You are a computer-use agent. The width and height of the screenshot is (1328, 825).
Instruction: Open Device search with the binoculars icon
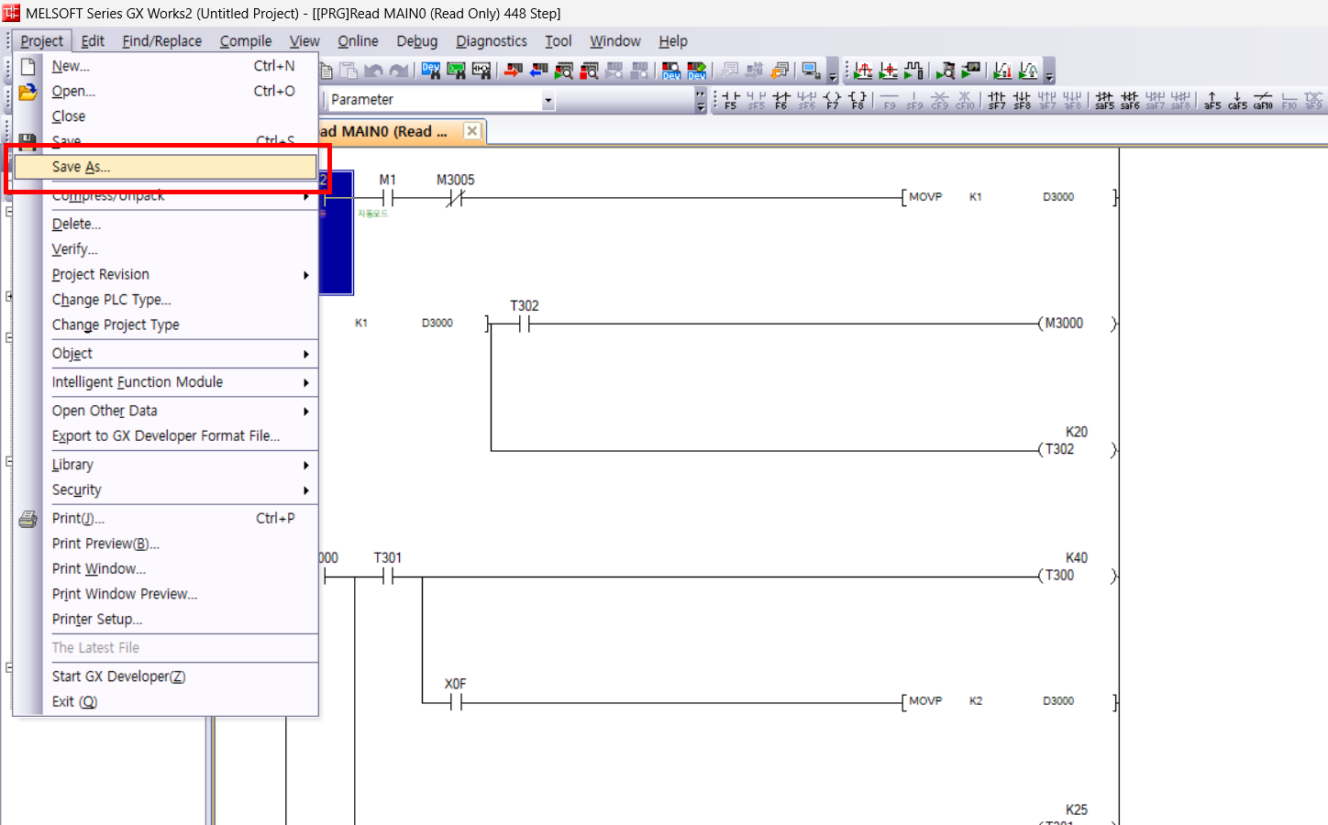pyautogui.click(x=430, y=71)
